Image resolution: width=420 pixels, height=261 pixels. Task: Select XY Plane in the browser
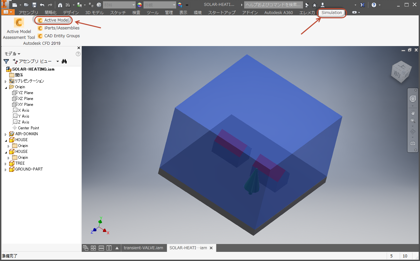23,105
